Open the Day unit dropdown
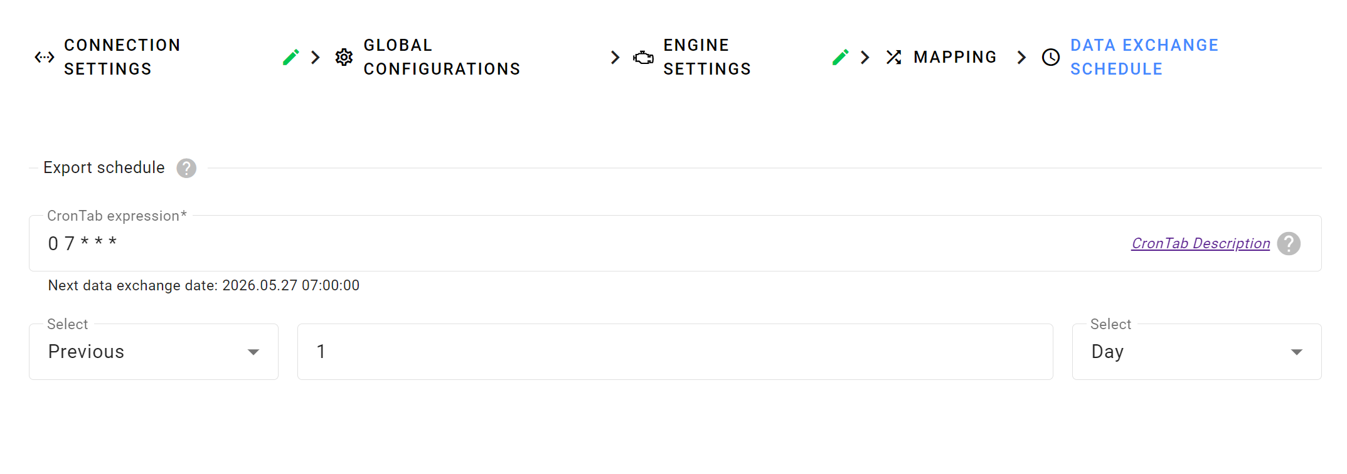Viewport: 1347px width, 474px height. (1196, 352)
